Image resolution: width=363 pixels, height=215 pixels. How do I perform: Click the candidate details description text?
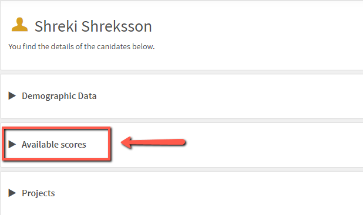click(82, 47)
